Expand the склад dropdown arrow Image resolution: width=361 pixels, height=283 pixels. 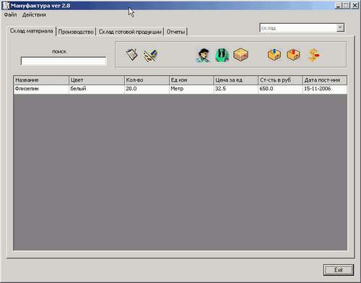point(340,27)
